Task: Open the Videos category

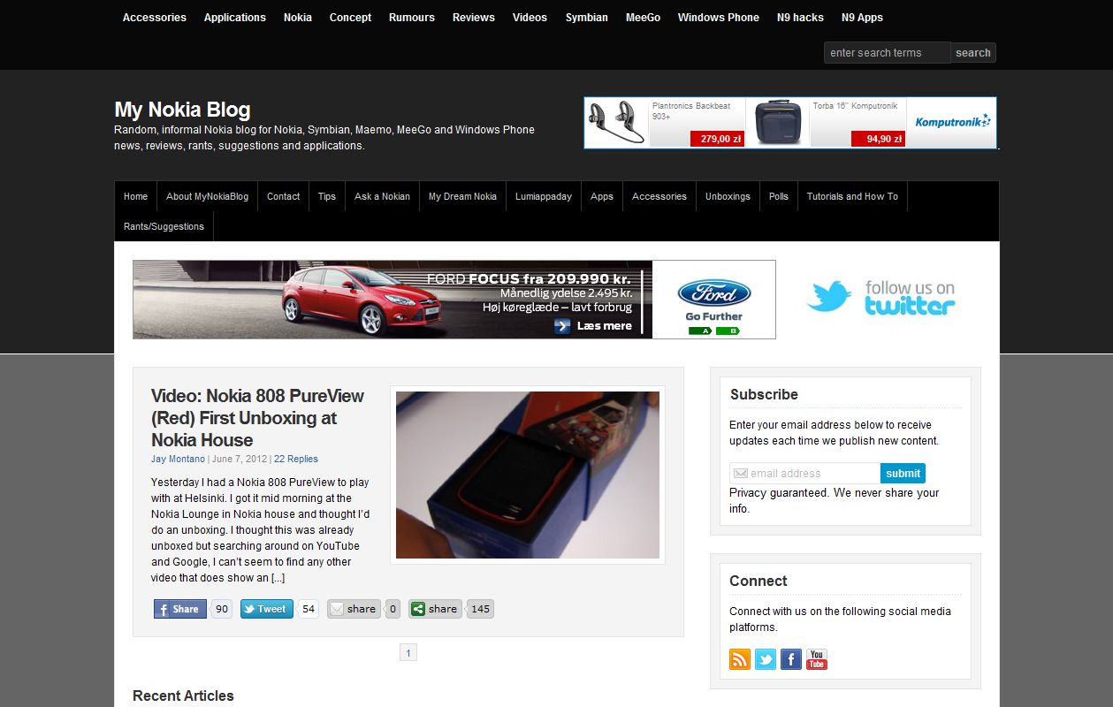Action: (530, 18)
